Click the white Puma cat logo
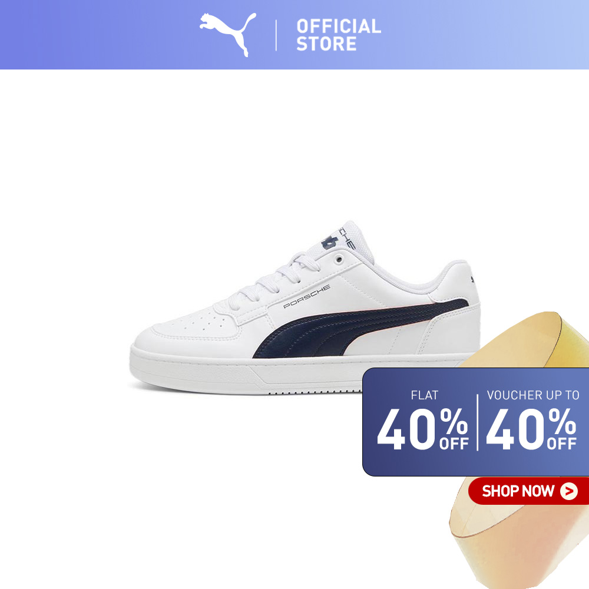The height and width of the screenshot is (589, 589). click(227, 34)
